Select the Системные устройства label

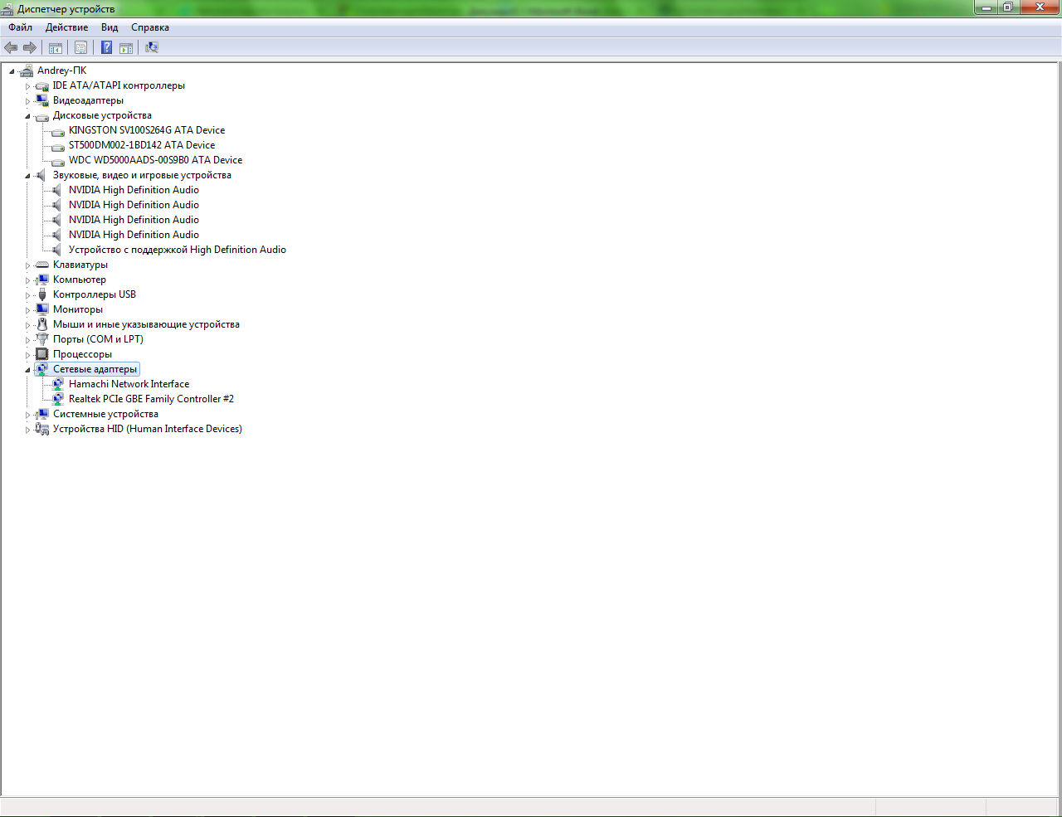click(x=105, y=414)
